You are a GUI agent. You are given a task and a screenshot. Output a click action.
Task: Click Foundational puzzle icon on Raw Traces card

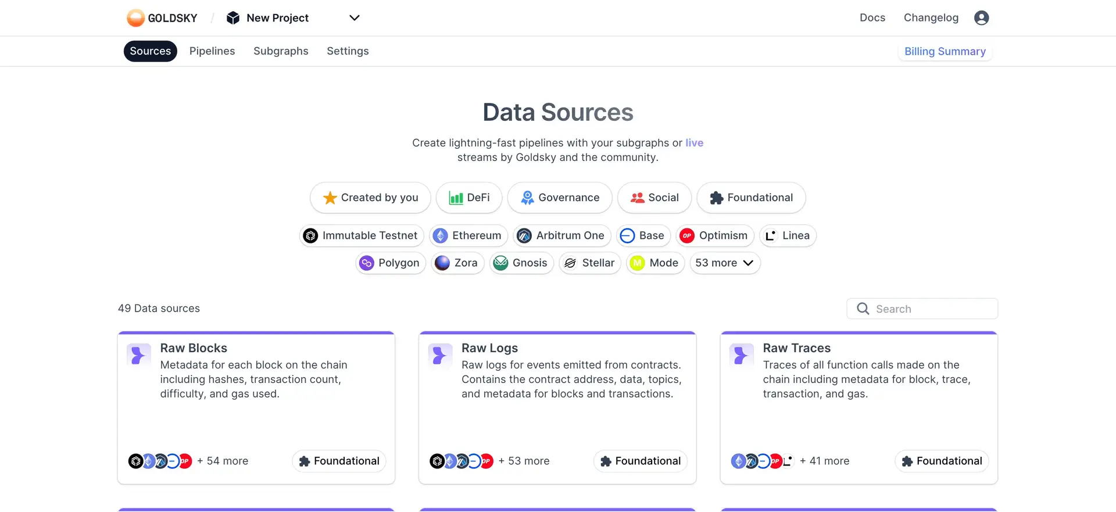tap(907, 461)
